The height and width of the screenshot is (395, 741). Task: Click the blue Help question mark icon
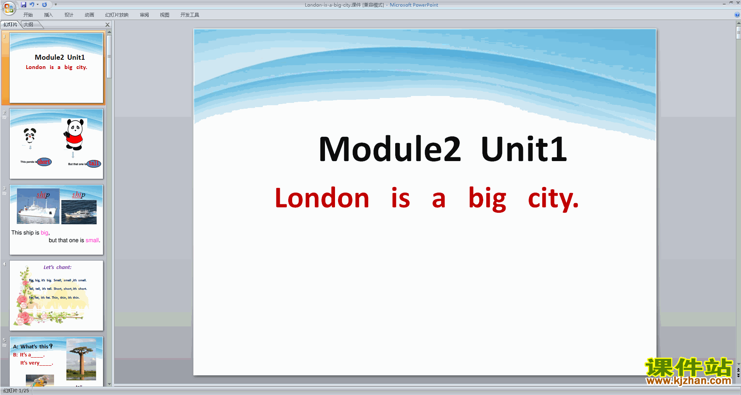coord(737,15)
